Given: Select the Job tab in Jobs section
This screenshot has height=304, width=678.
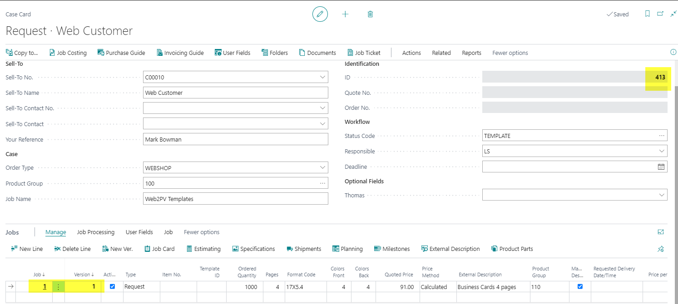Looking at the screenshot, I should point(168,232).
